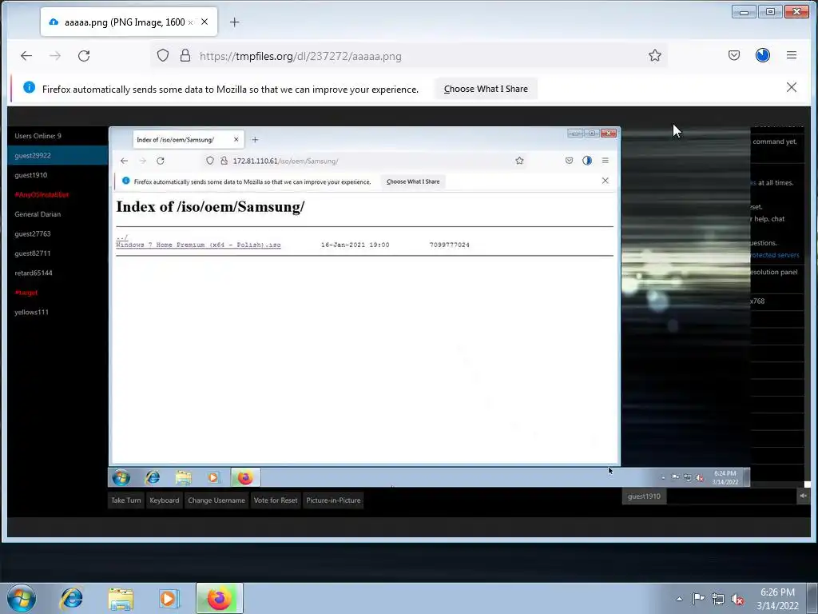Dismiss the outer Firefox data sharing notification
Image resolution: width=818 pixels, height=614 pixels.
click(x=792, y=87)
